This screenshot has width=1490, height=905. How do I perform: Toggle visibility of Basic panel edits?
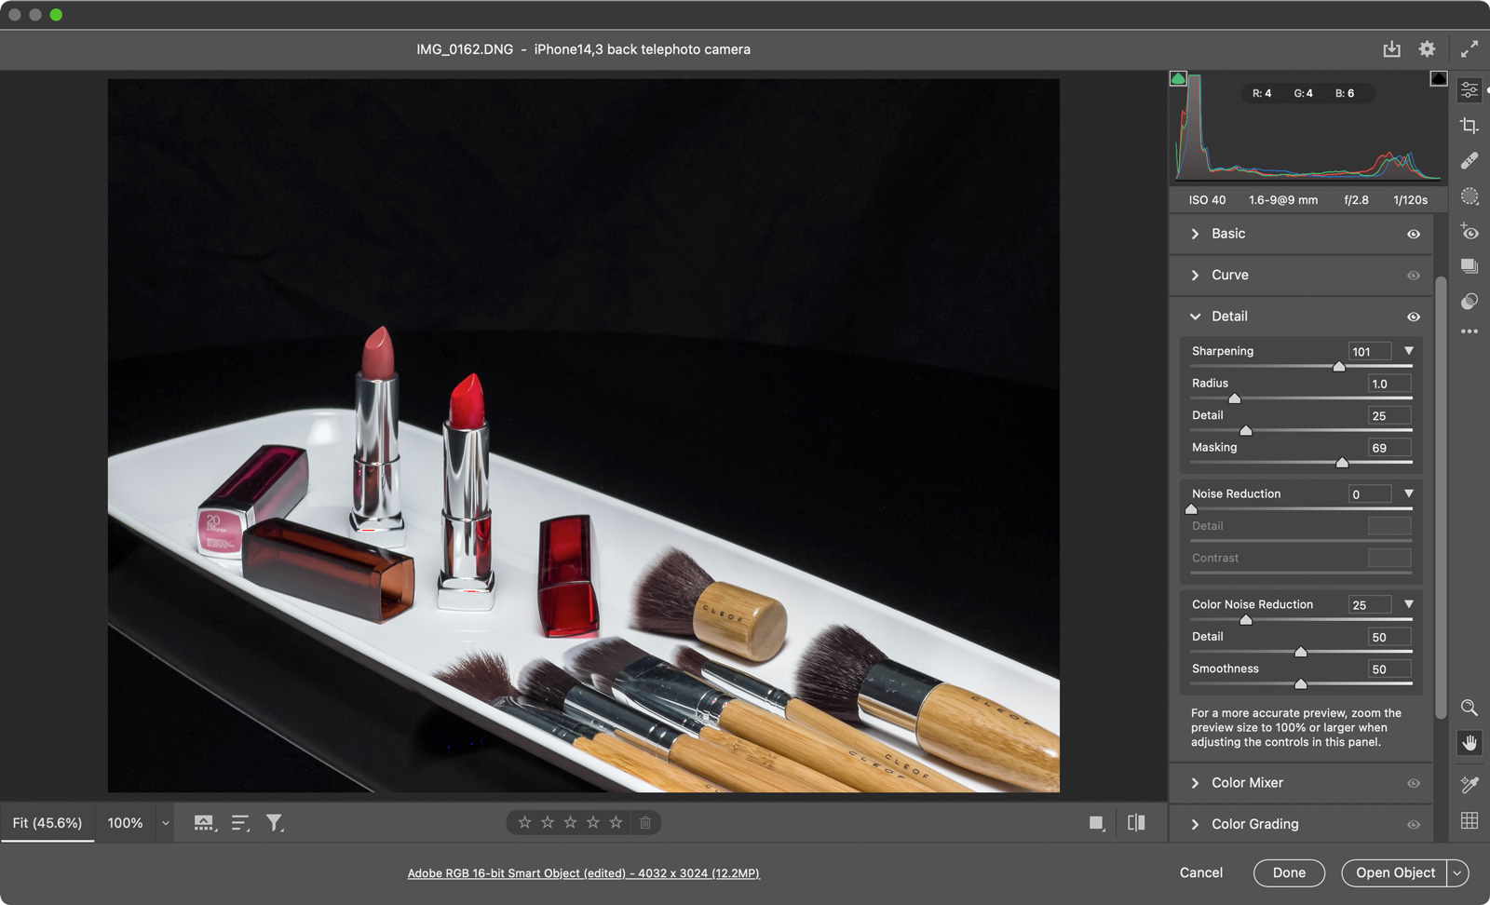point(1413,235)
